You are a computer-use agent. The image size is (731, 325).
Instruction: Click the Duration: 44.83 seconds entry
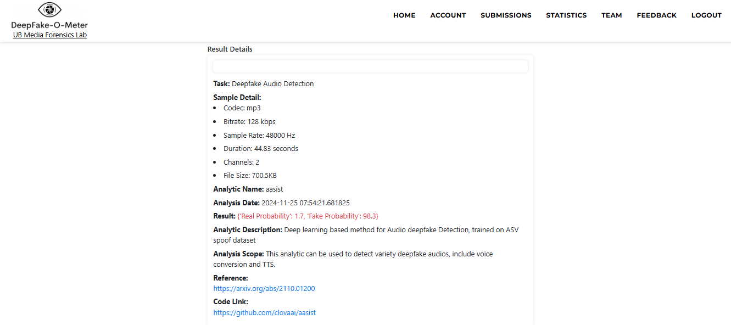[260, 149]
